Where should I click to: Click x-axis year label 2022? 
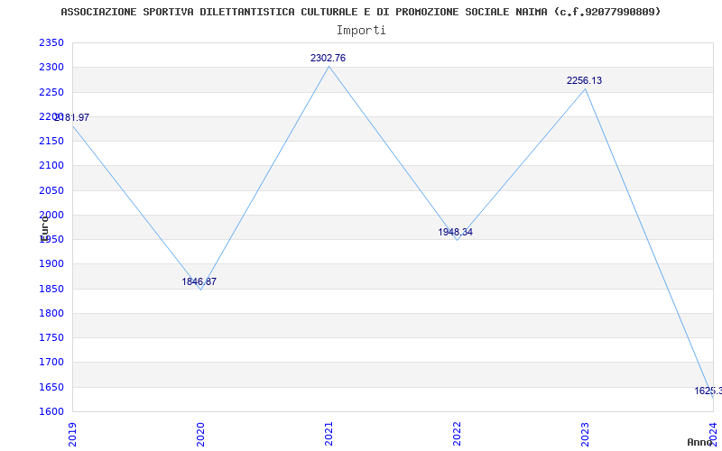[x=457, y=434]
